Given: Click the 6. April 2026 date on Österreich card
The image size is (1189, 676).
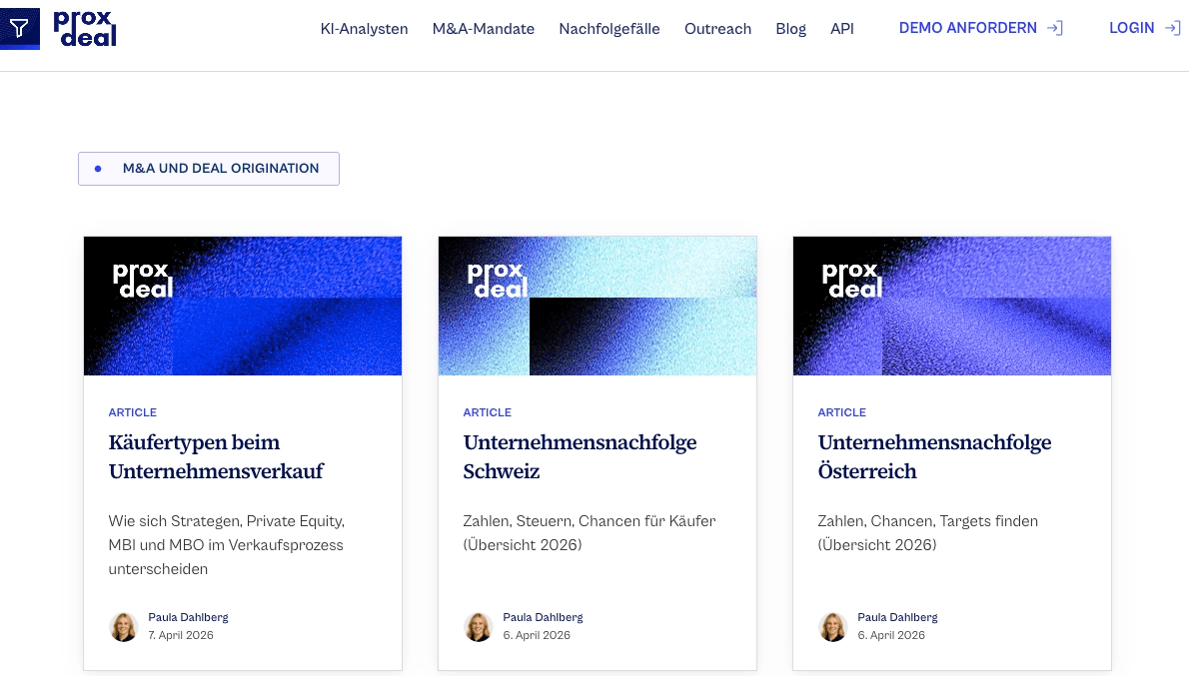Looking at the screenshot, I should 891,635.
